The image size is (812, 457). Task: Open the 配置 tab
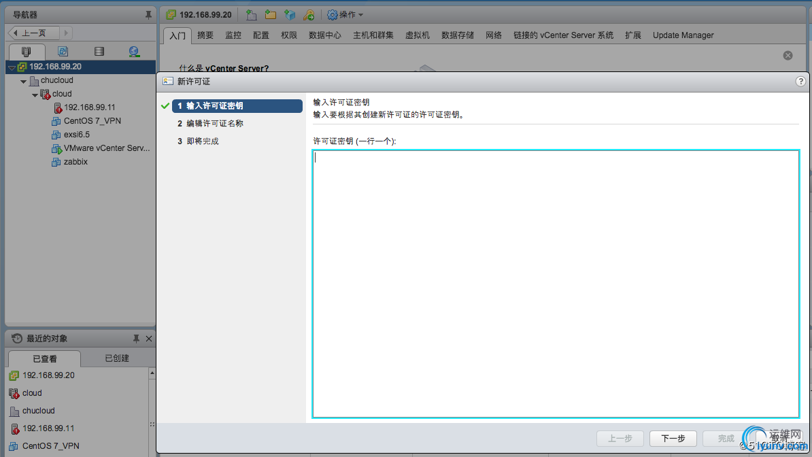261,35
